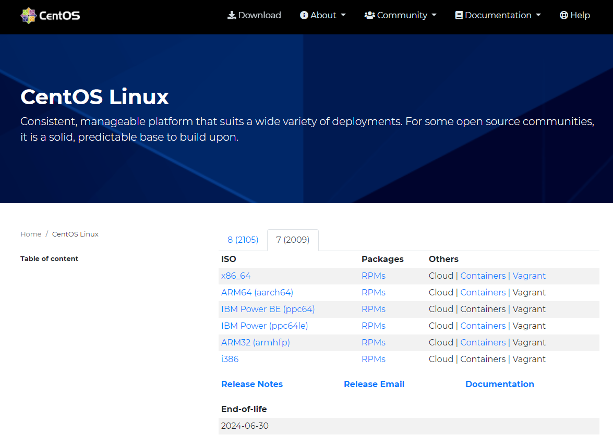Click the CentOS Linux page title
This screenshot has height=447, width=613.
pos(94,97)
